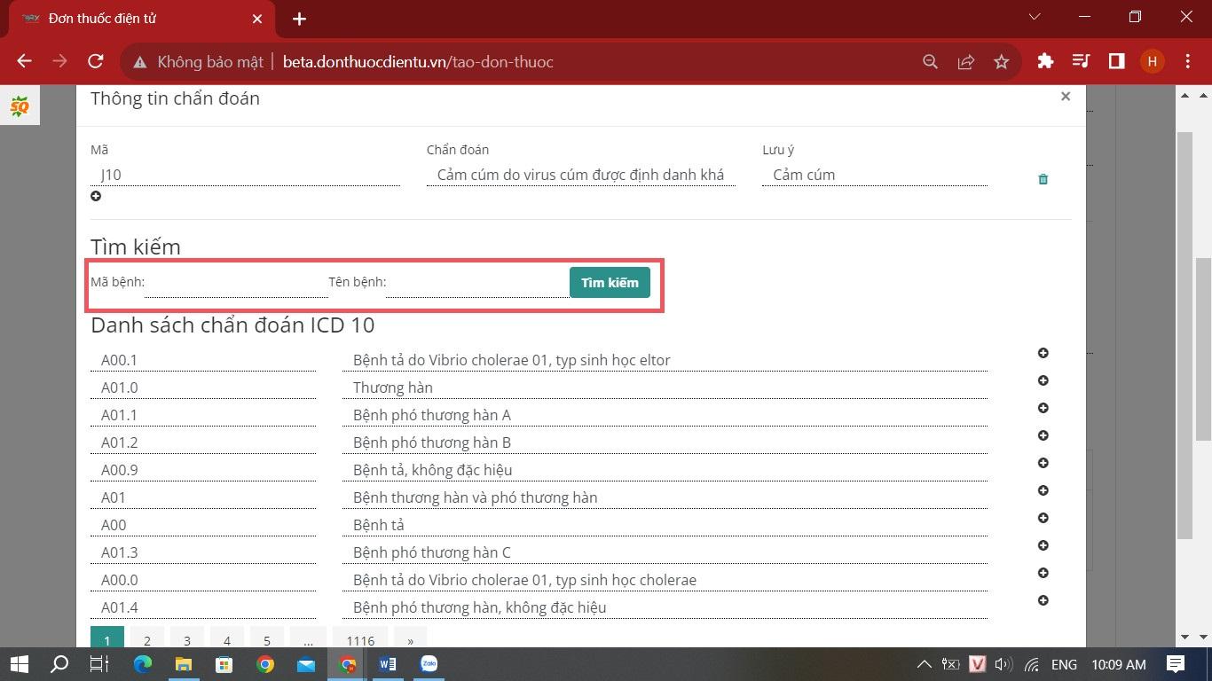Open the browser side panel
Image resolution: width=1212 pixels, height=681 pixels.
pos(1116,61)
